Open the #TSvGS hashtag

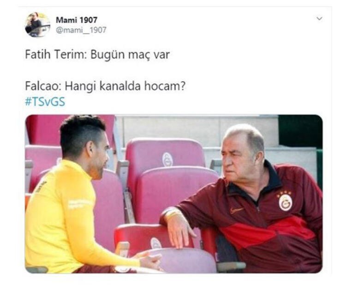[x=45, y=102]
